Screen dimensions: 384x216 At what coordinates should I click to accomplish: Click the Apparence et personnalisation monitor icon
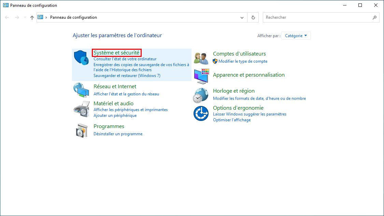click(201, 76)
